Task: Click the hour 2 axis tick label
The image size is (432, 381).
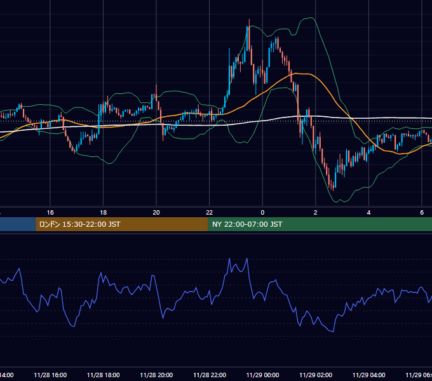Action: [316, 213]
